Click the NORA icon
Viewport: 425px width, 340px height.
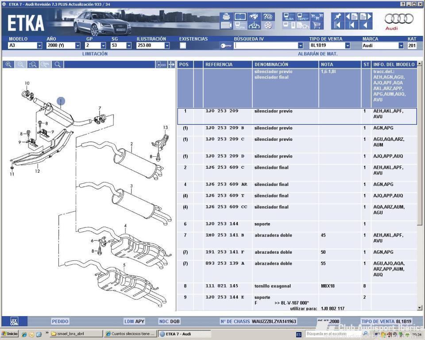[x=240, y=26]
